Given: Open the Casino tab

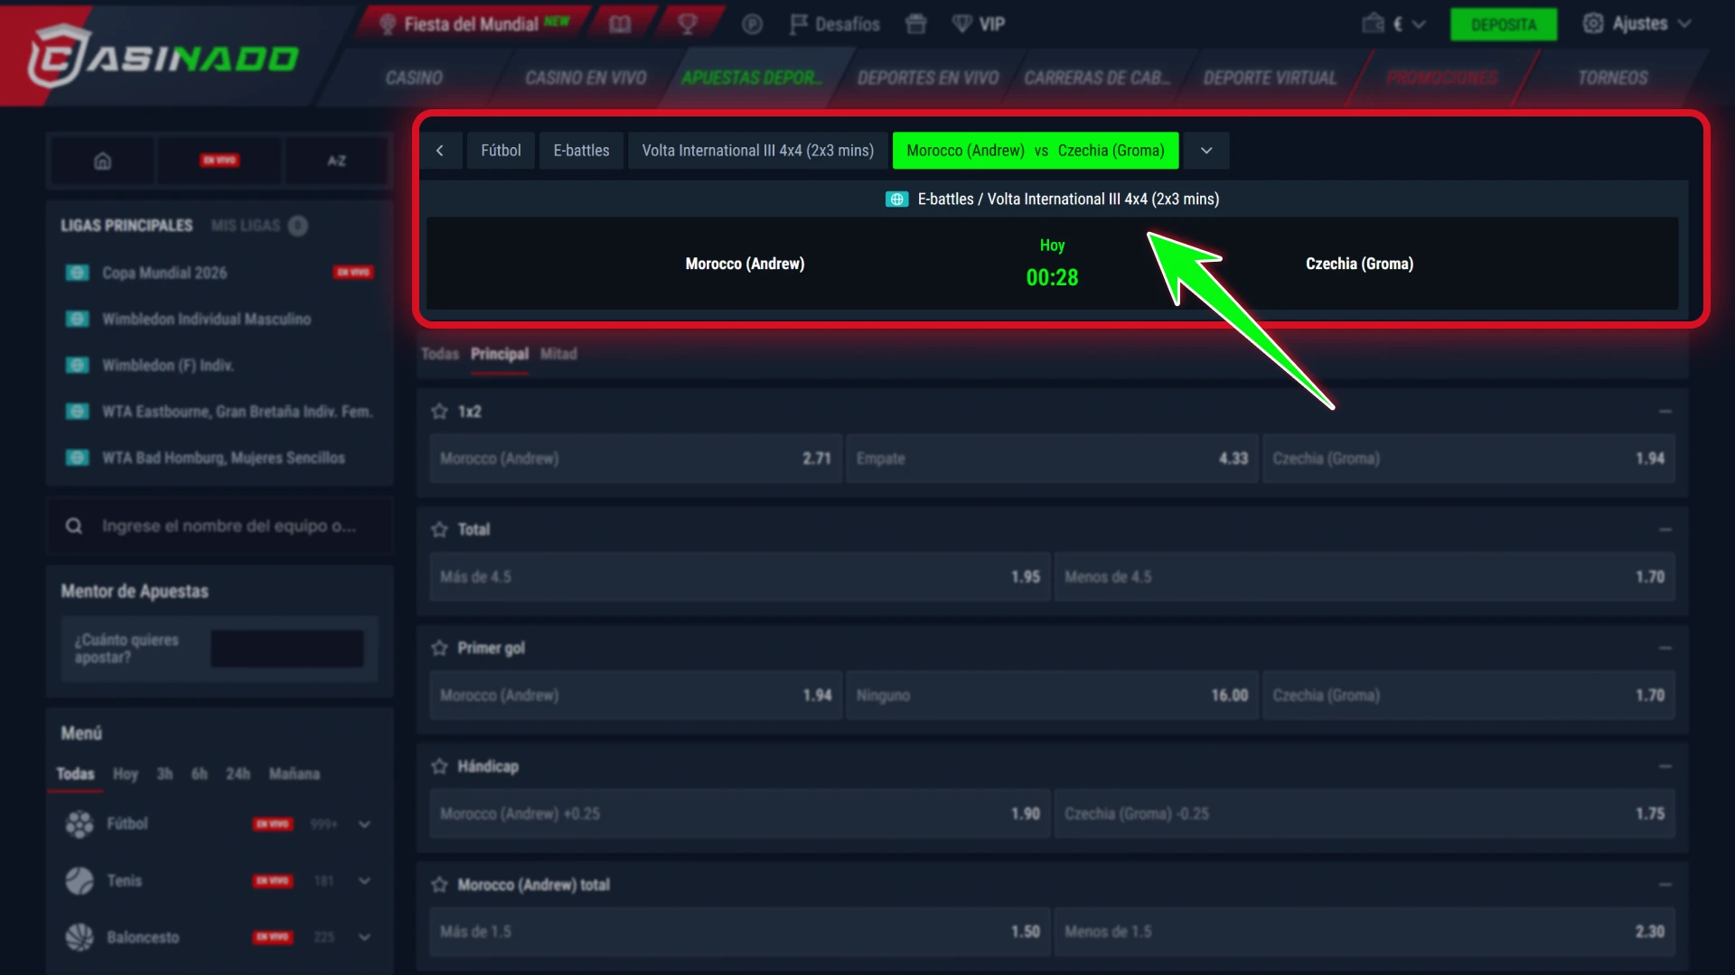Looking at the screenshot, I should (x=414, y=78).
